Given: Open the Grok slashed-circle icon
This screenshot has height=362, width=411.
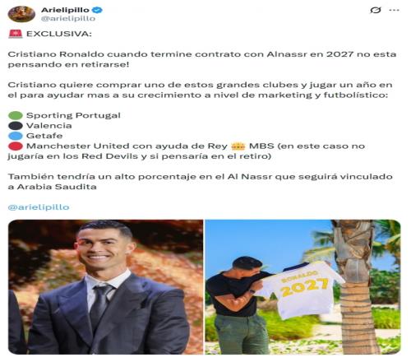Looking at the screenshot, I should coord(376,10).
